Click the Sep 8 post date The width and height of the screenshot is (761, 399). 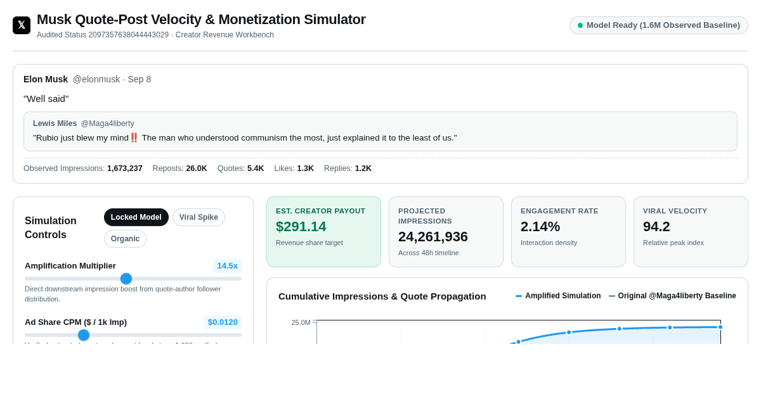click(140, 79)
